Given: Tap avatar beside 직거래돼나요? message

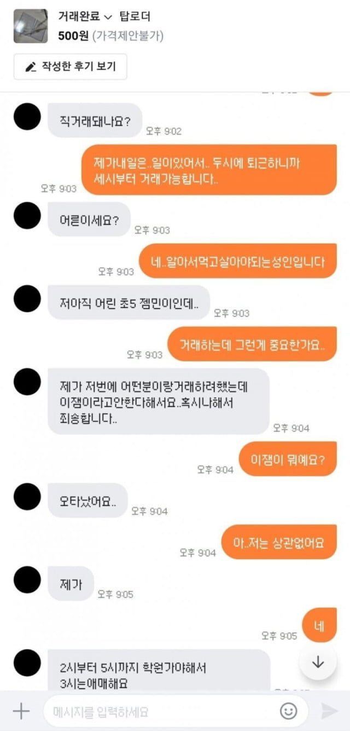Looking at the screenshot, I should 27,117.
